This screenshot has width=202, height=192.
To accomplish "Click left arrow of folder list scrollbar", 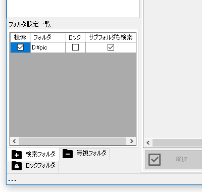I will coord(14,141).
